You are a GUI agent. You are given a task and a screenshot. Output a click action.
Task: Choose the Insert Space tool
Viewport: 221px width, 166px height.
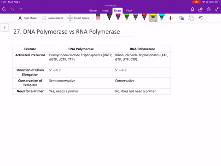click(x=78, y=18)
